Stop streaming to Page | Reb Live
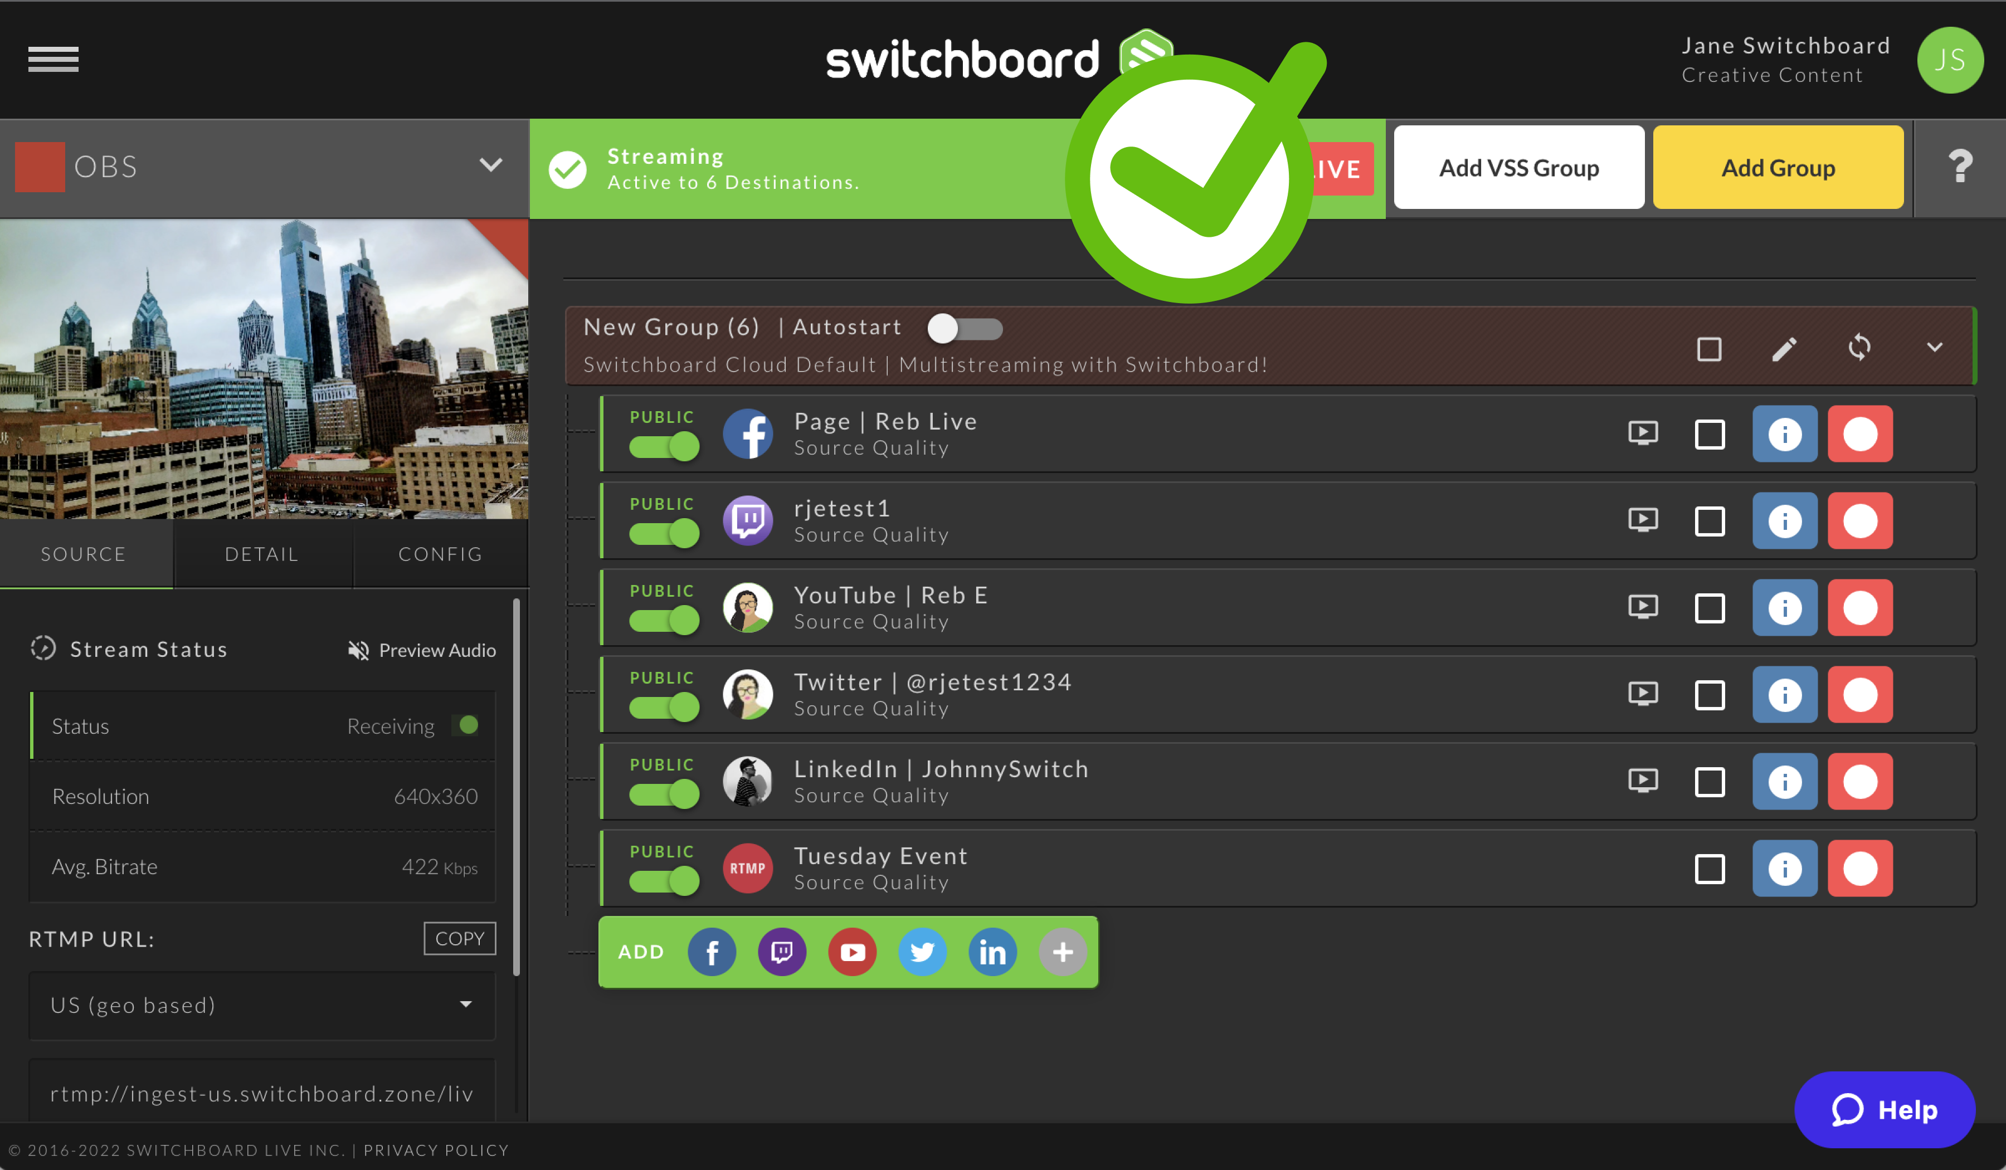 1859,434
